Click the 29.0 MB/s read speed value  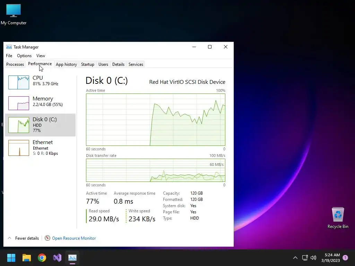pyautogui.click(x=104, y=219)
